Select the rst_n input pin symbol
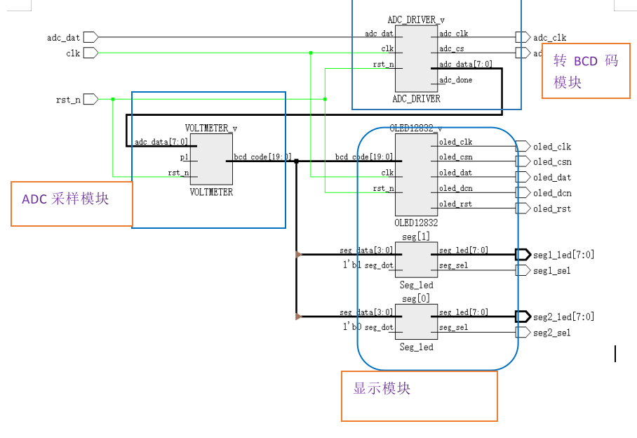637x438 pixels. pos(90,100)
